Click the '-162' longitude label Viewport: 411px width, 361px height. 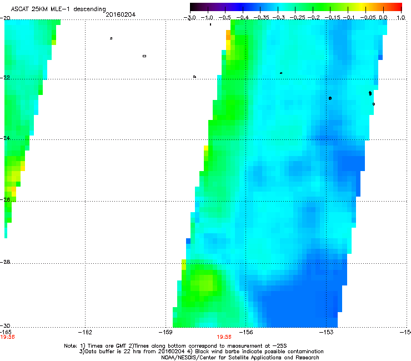coord(85,332)
